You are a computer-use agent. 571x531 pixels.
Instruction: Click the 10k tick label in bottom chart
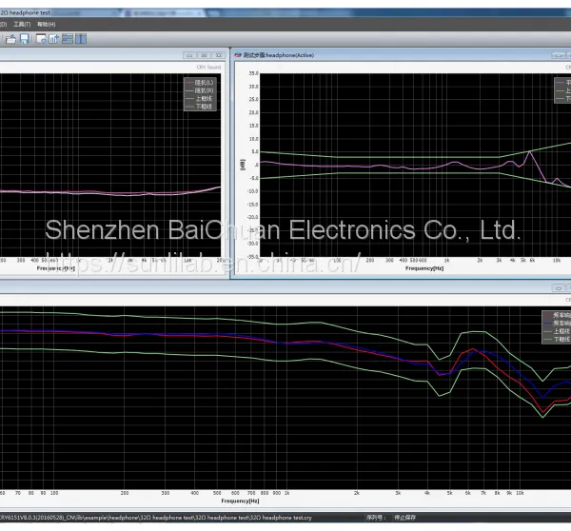pos(520,493)
